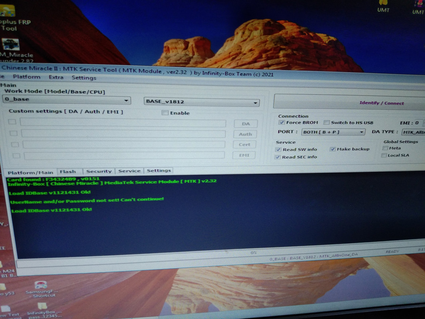Image resolution: width=425 pixels, height=319 pixels.
Task: Click the Identify / Connect button
Action: pyautogui.click(x=350, y=102)
